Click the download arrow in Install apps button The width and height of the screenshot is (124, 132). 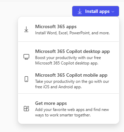coord(80,11)
